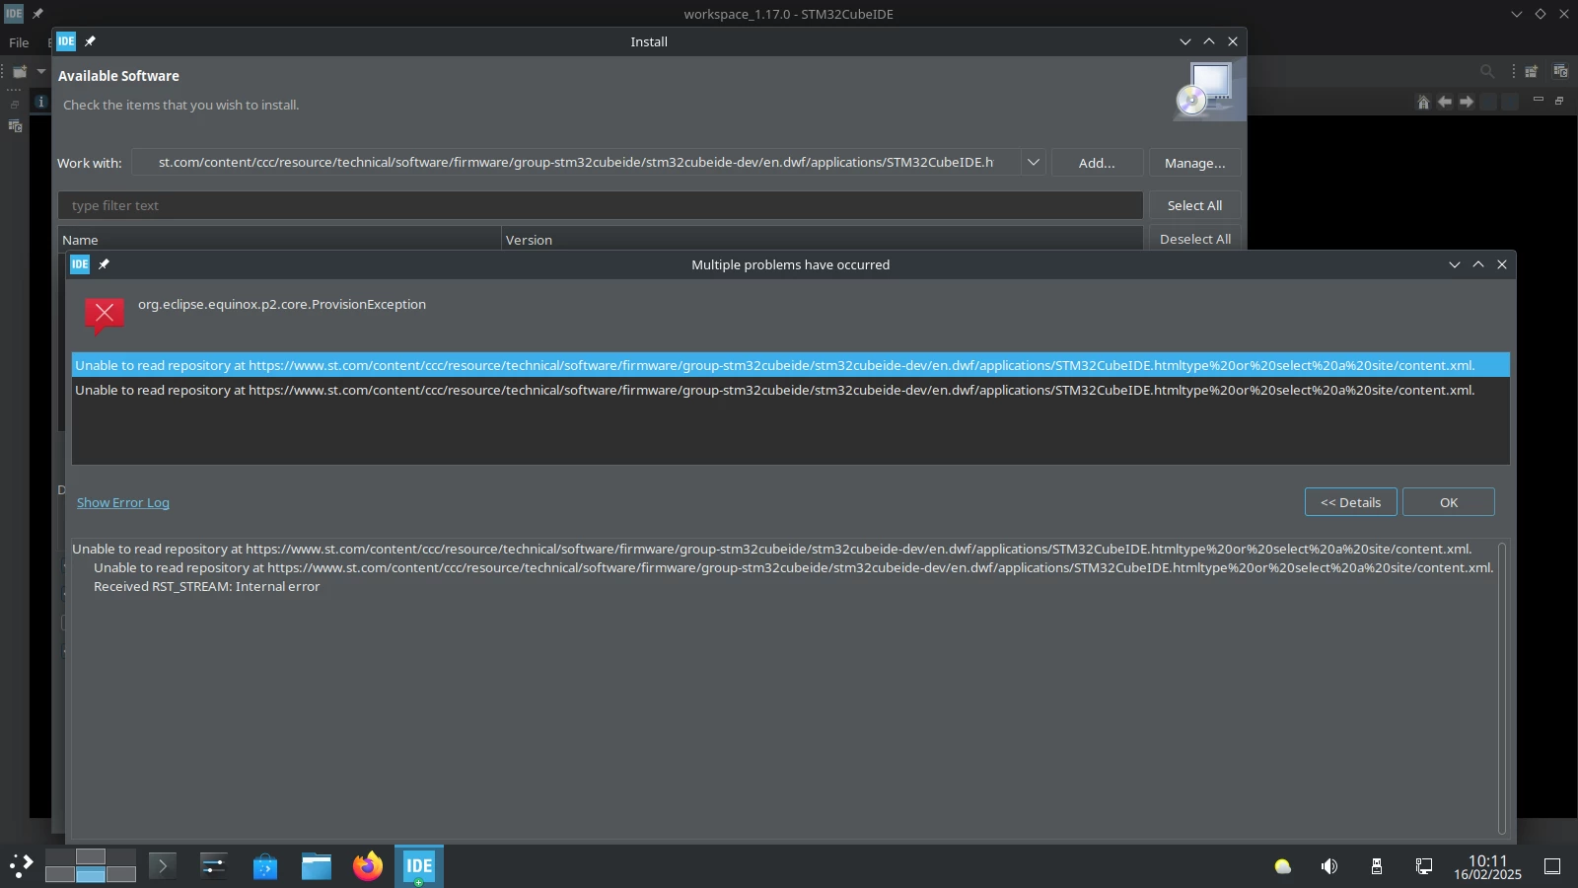
Task: Click the volume icon in system tray
Action: [x=1329, y=866]
